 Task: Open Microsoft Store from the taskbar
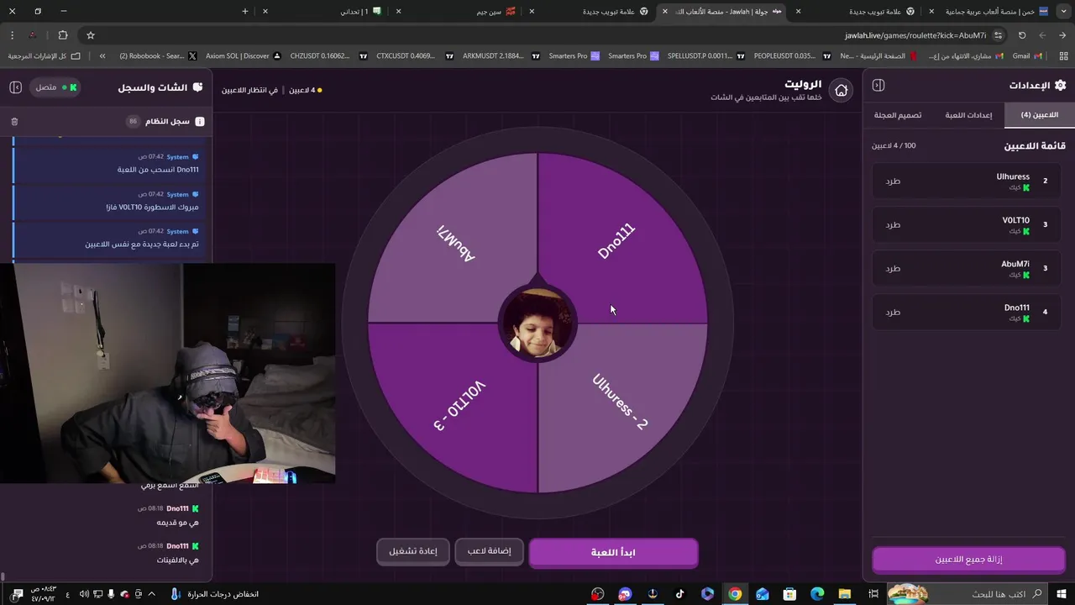(789, 594)
